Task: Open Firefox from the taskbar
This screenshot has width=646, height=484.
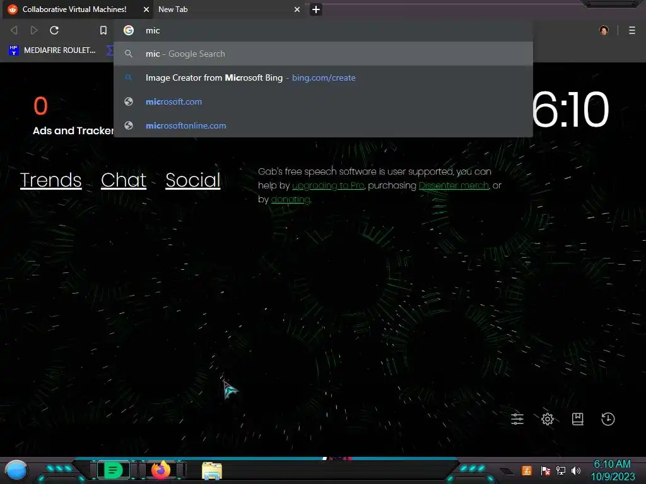Action: pos(161,470)
